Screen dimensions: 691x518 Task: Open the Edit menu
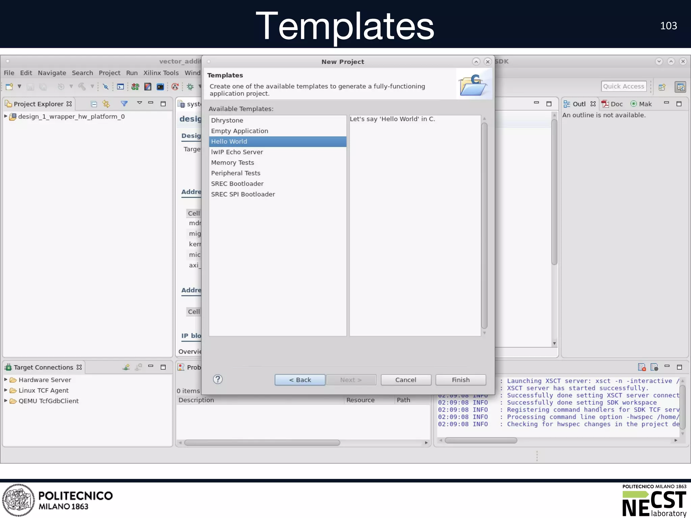tap(26, 73)
